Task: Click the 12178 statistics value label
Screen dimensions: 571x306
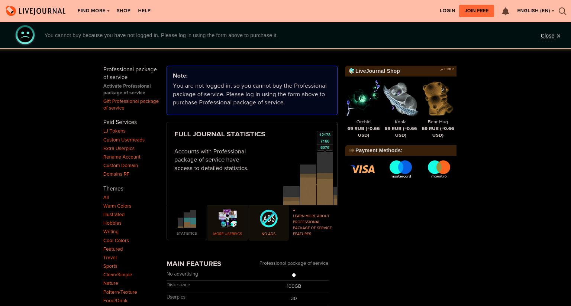Action: click(325, 135)
